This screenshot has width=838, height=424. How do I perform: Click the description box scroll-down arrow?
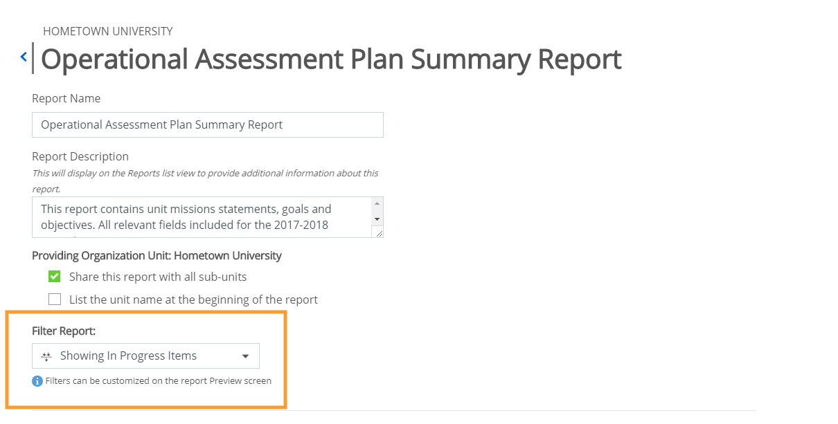(x=377, y=219)
